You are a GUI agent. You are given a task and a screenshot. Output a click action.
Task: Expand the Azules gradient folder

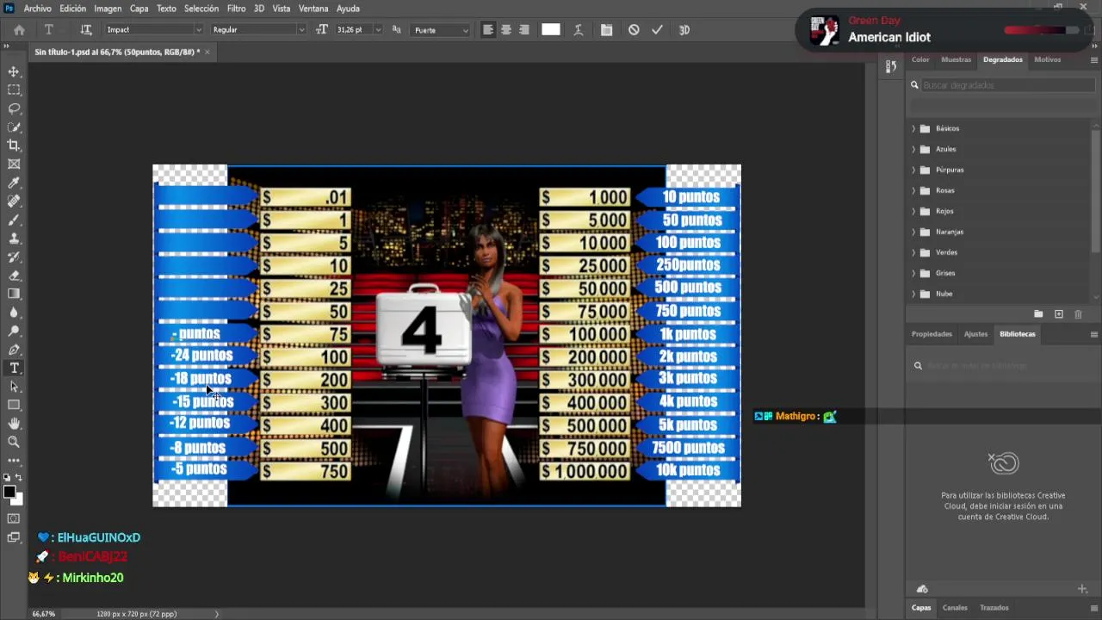913,149
